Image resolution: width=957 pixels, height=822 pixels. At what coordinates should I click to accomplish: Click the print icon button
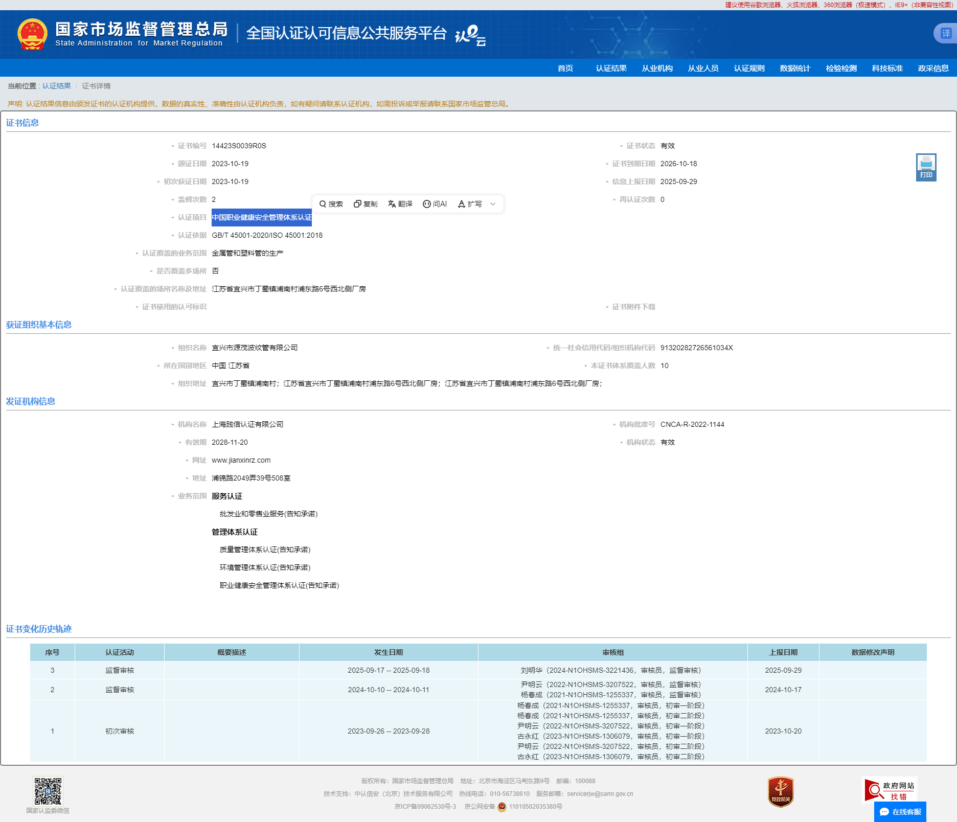[x=926, y=167]
